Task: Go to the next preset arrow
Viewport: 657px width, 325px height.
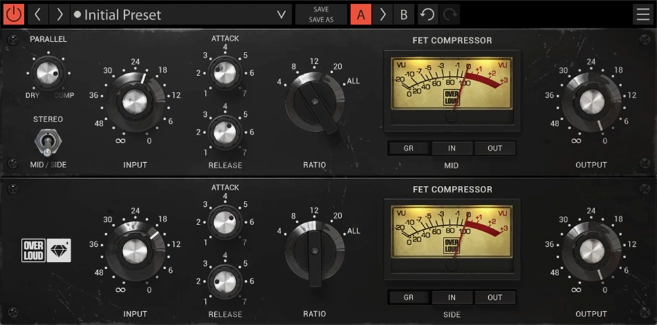Action: 60,14
